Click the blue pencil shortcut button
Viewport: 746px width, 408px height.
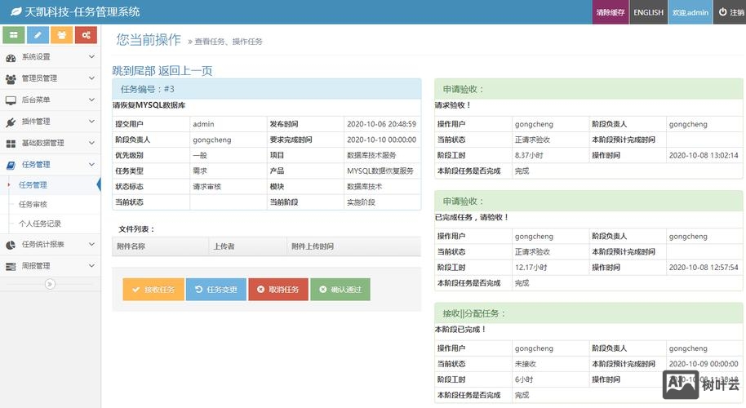[x=38, y=35]
